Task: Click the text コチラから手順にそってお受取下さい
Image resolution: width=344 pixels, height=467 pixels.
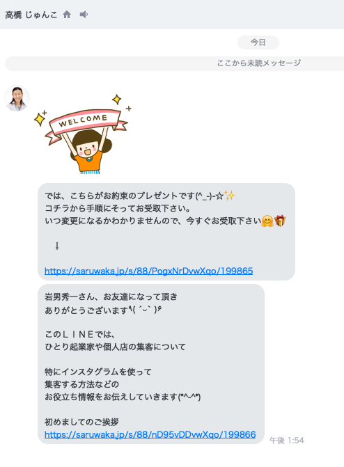Action: 118,208
